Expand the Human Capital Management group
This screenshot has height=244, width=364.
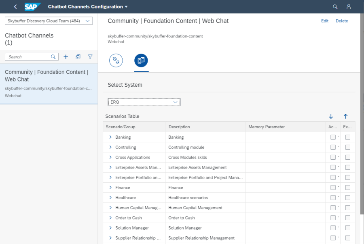tap(110, 208)
